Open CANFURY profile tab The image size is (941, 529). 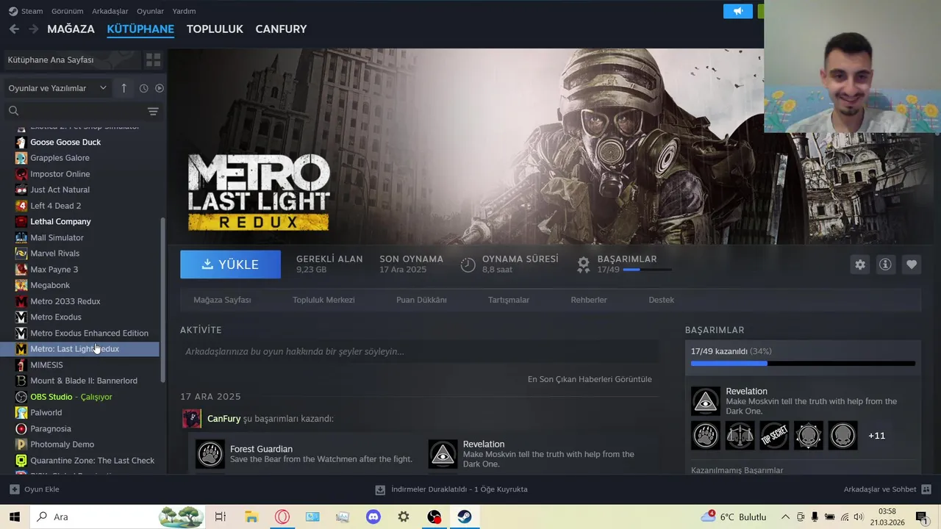[x=281, y=29]
